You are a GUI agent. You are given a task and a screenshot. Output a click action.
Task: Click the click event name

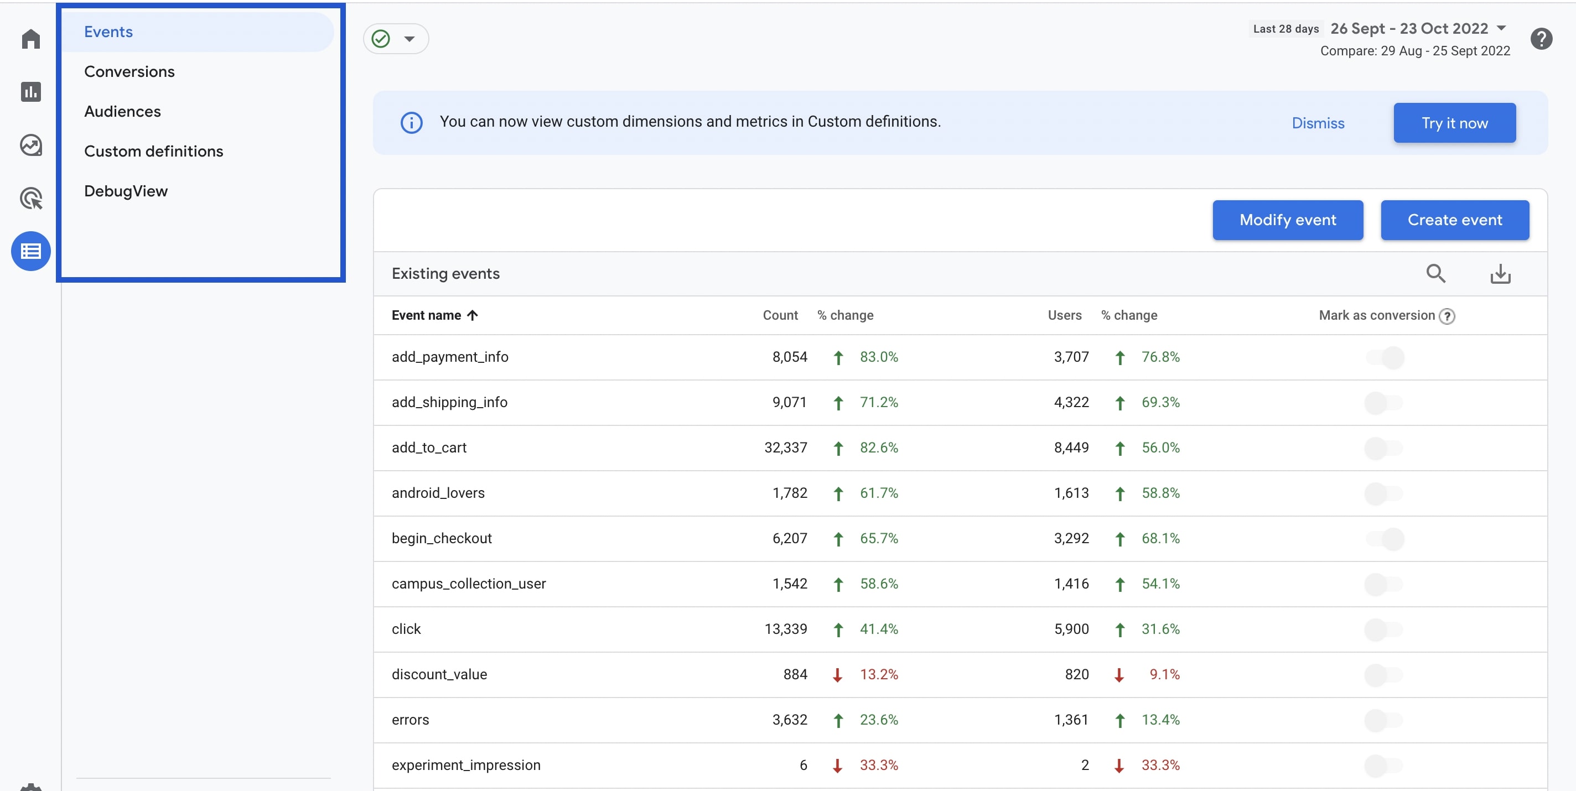pyautogui.click(x=406, y=629)
